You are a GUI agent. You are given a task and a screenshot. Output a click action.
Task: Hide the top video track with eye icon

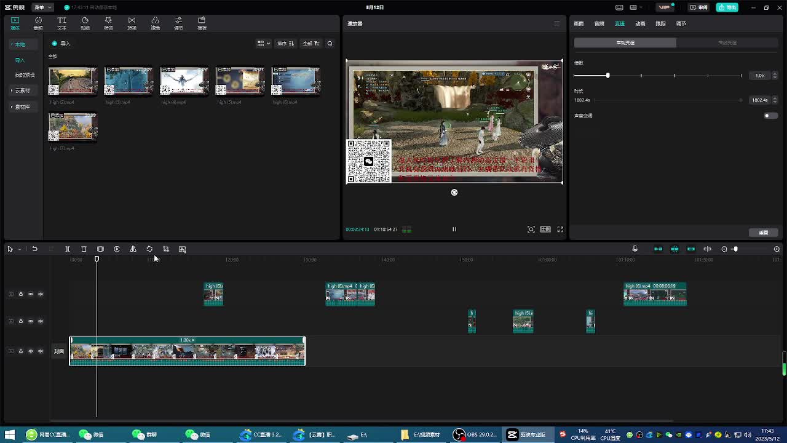31,294
